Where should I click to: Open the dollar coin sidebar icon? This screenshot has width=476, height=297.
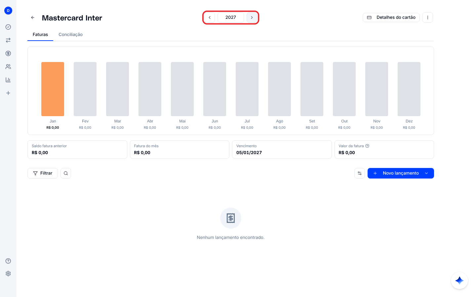click(8, 53)
